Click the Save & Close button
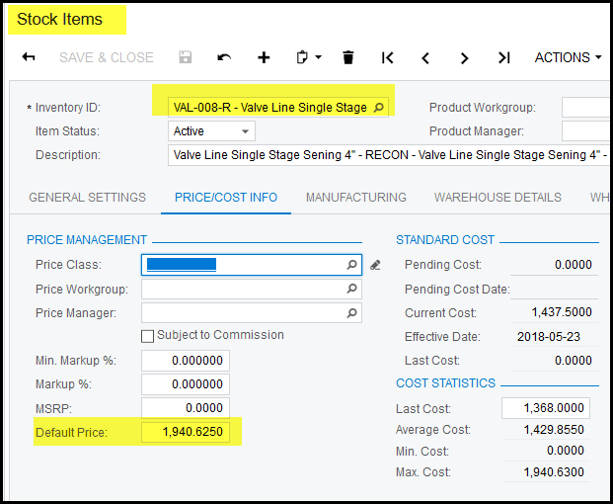Image resolution: width=613 pixels, height=504 pixels. [106, 57]
